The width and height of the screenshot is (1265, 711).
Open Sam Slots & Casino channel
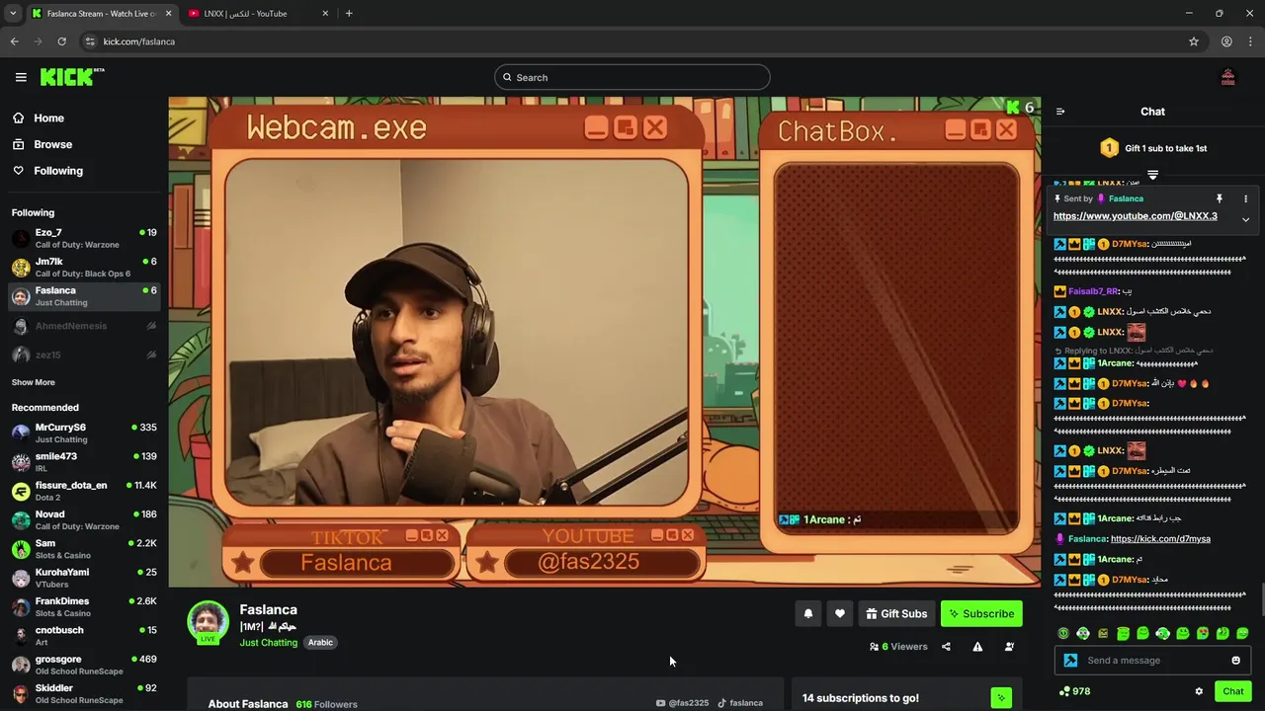point(84,549)
